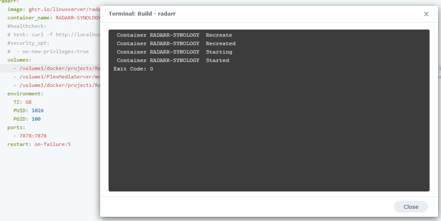Click the Exit Code: 0 terminal line

pos(133,69)
